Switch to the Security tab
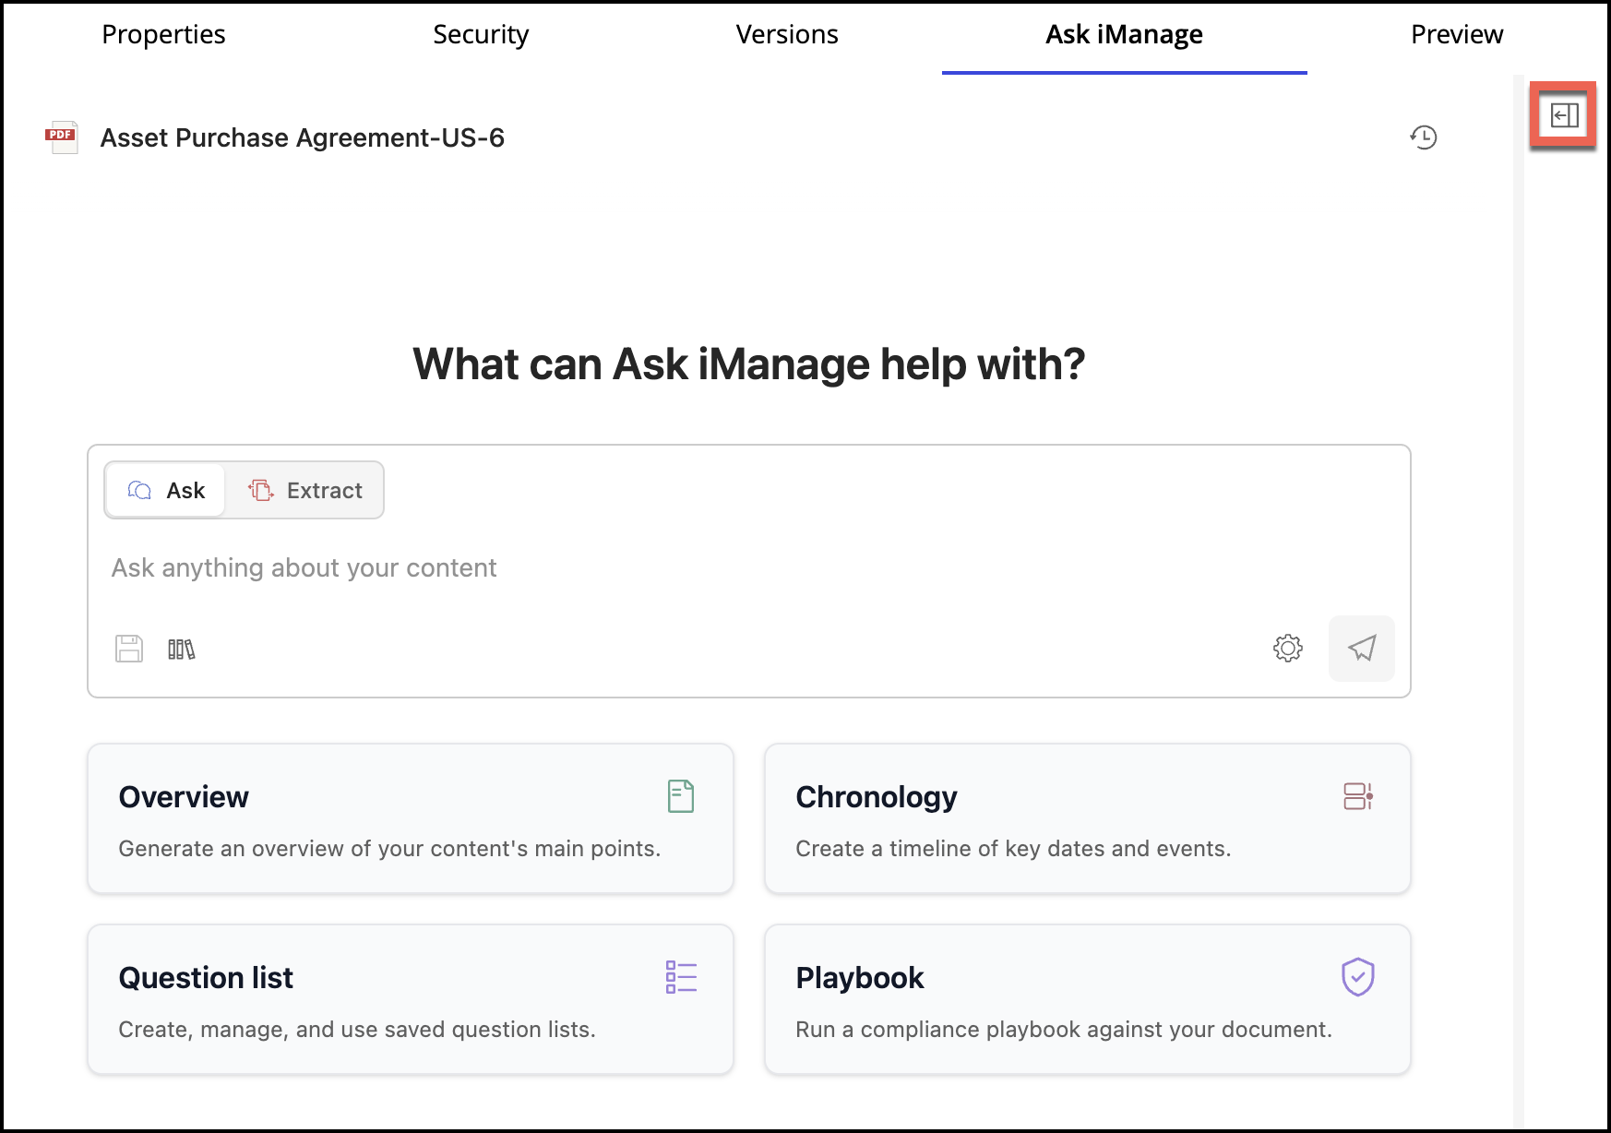1611x1133 pixels. click(x=481, y=35)
